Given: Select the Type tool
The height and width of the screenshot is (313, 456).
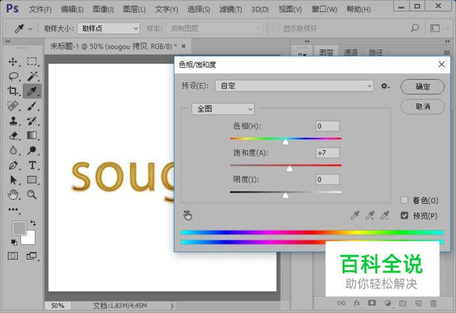Looking at the screenshot, I should click(x=32, y=165).
